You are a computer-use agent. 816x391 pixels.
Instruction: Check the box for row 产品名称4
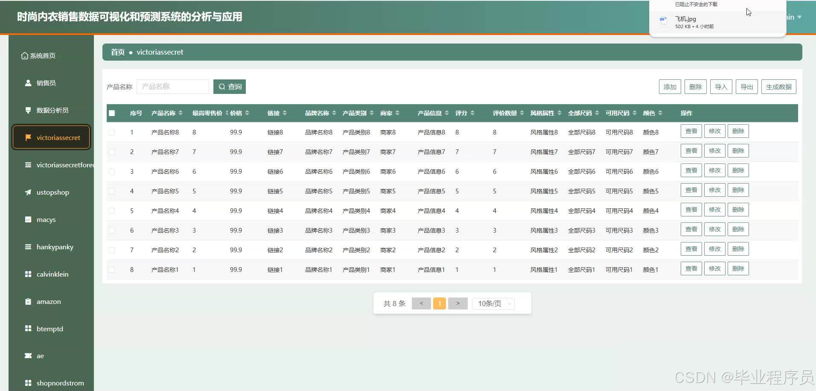(x=112, y=211)
